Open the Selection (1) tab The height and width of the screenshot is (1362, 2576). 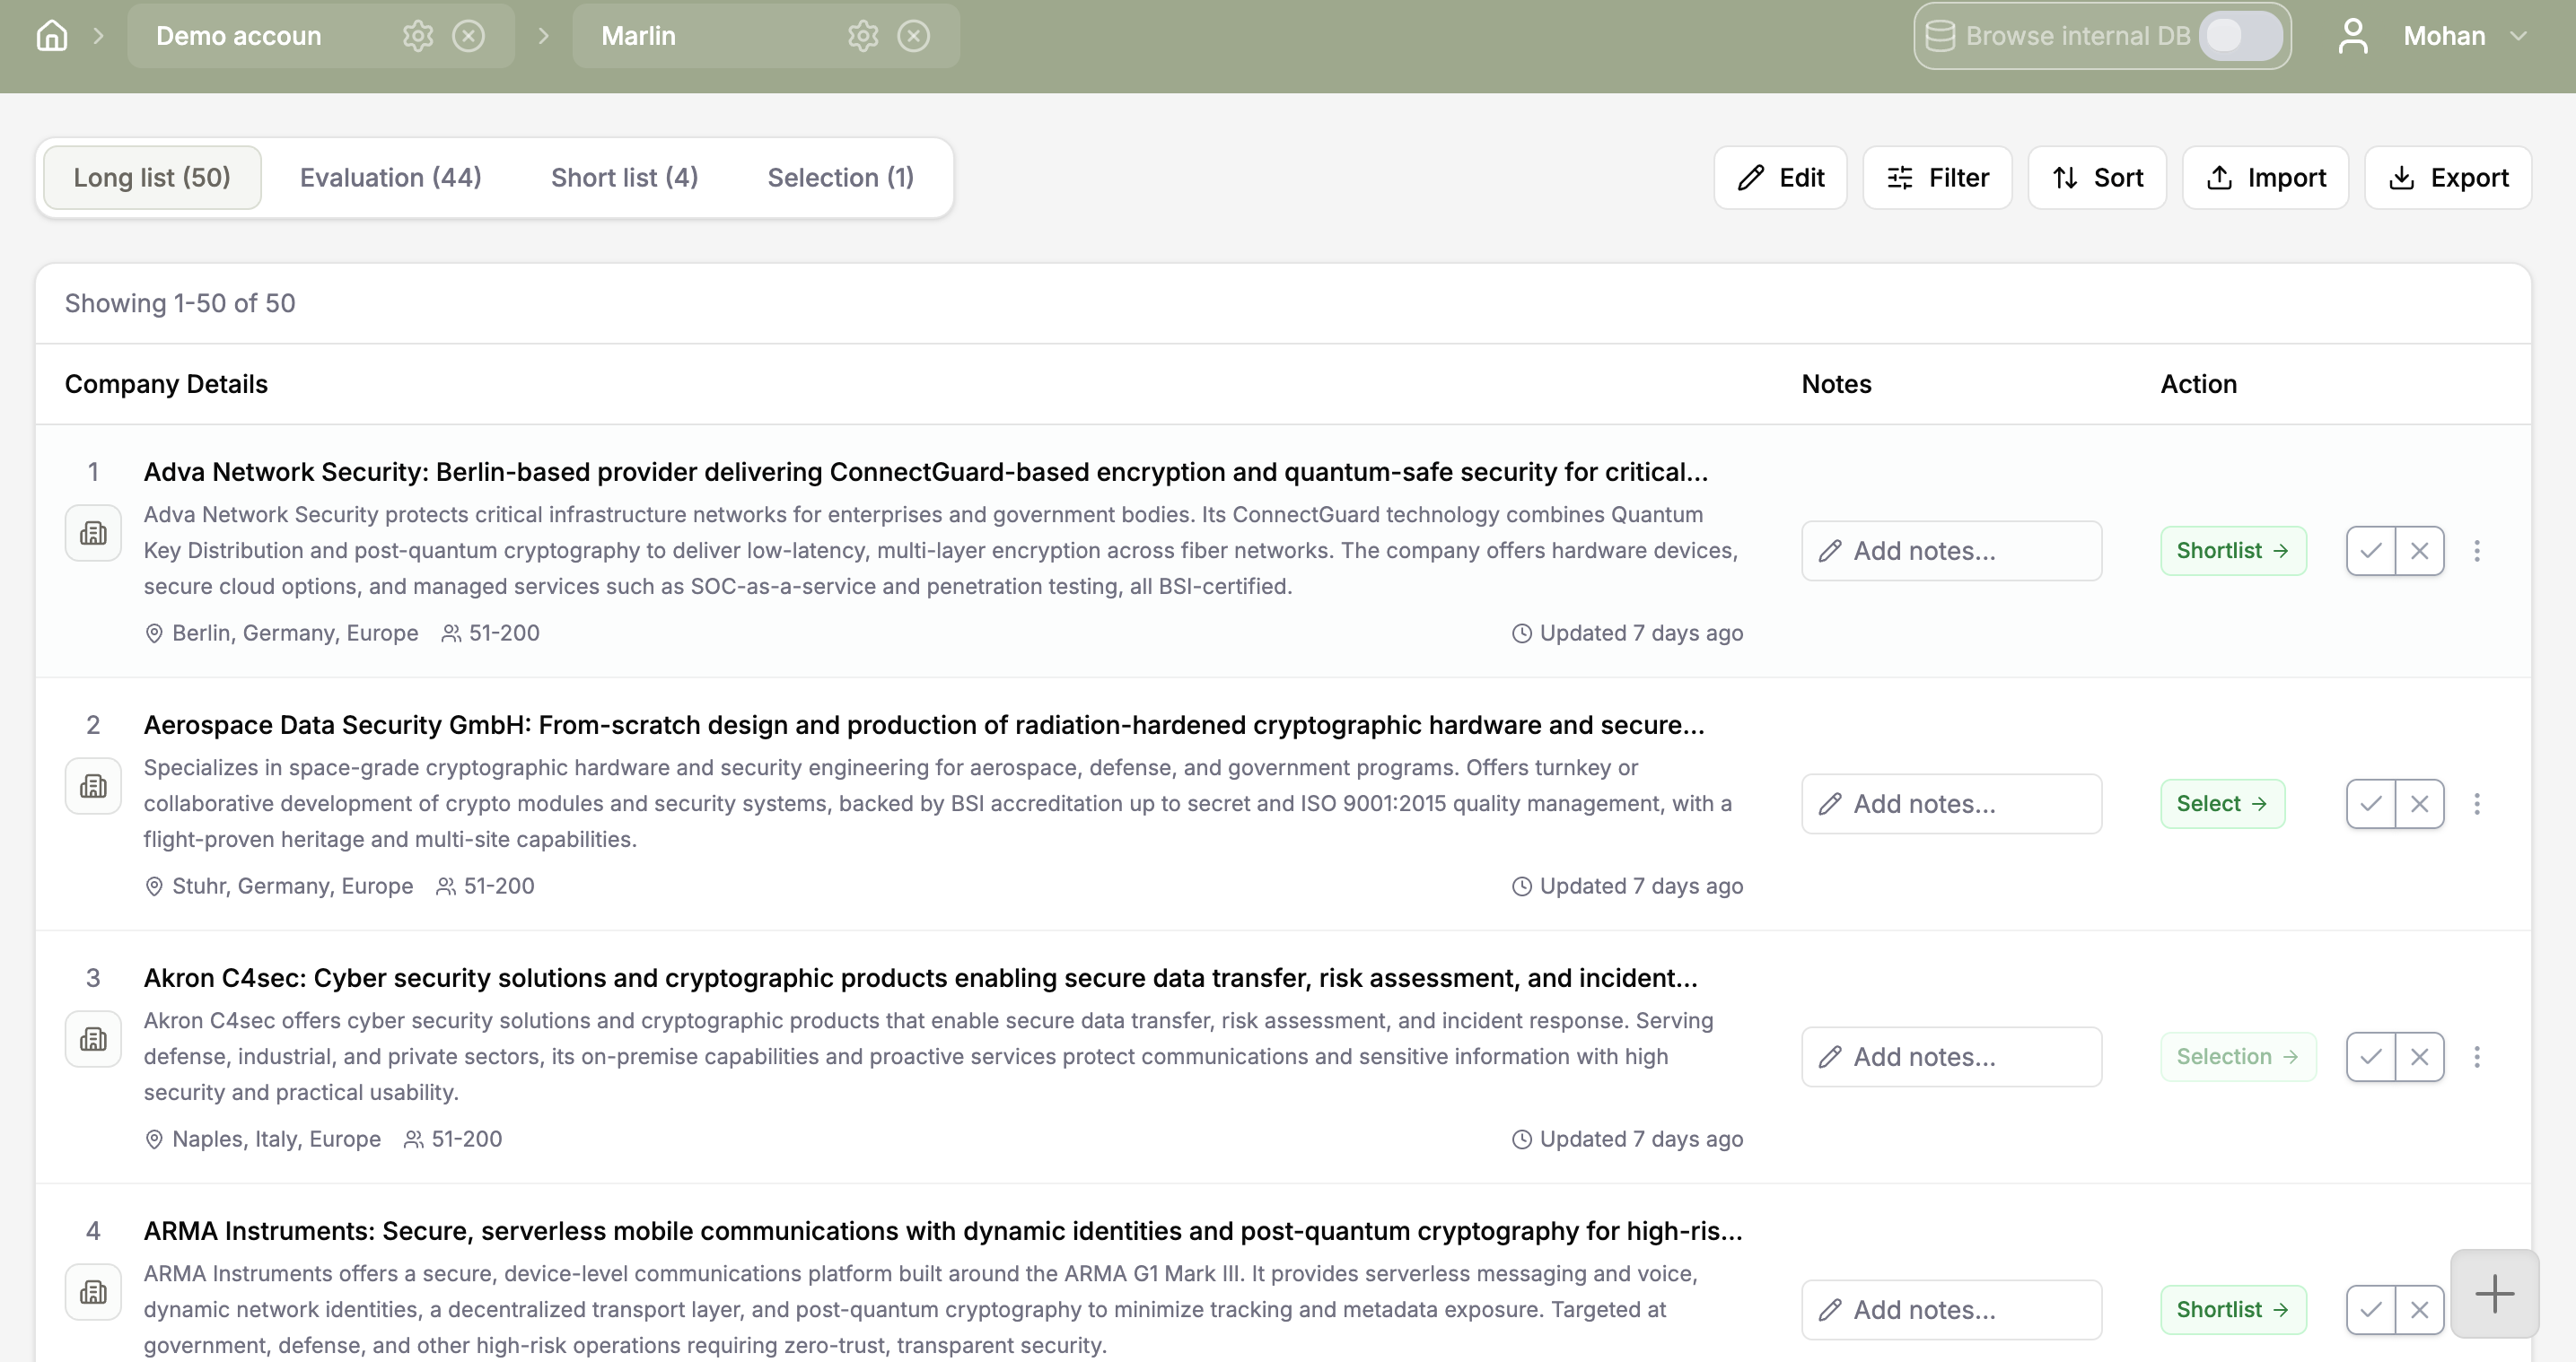pos(840,177)
